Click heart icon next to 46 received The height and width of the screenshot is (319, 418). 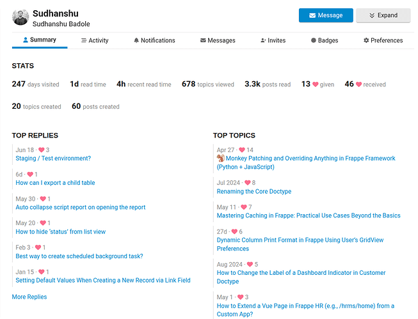tap(358, 84)
